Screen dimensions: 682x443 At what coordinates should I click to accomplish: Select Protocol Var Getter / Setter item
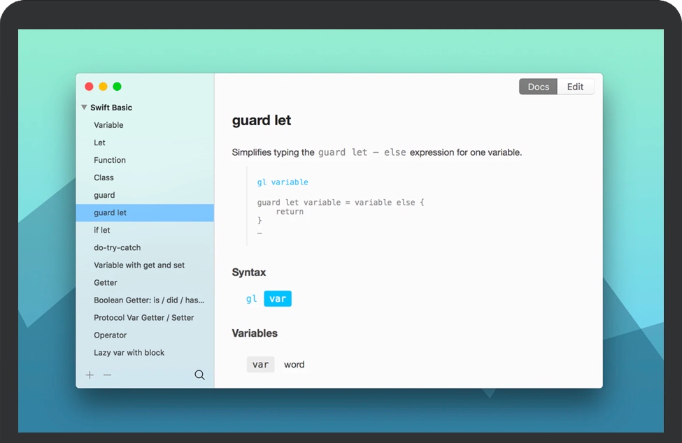click(143, 317)
